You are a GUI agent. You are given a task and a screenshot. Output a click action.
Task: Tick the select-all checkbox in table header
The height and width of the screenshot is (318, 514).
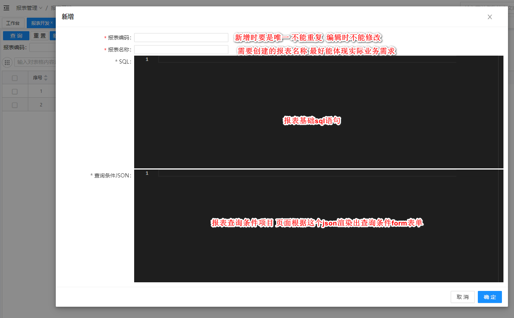coord(15,78)
